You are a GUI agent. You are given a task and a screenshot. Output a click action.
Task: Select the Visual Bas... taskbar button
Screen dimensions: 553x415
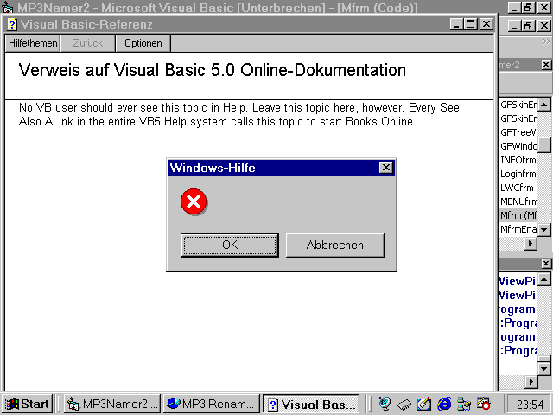click(x=310, y=404)
